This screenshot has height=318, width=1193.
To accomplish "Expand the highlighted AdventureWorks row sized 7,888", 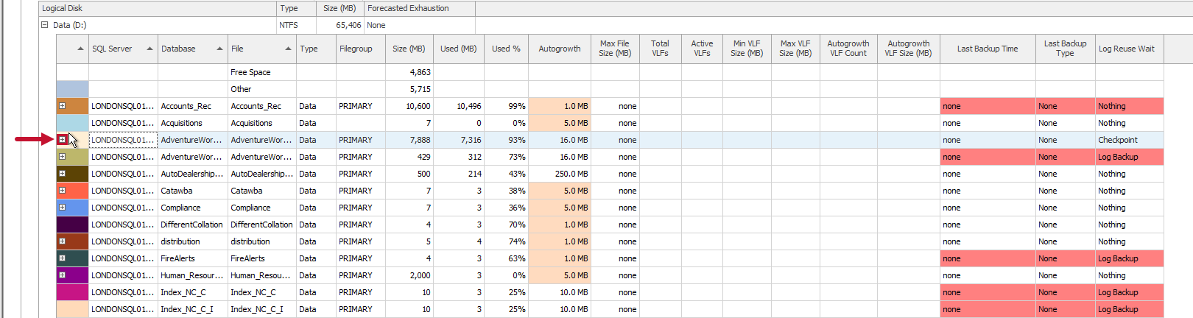I will (63, 140).
